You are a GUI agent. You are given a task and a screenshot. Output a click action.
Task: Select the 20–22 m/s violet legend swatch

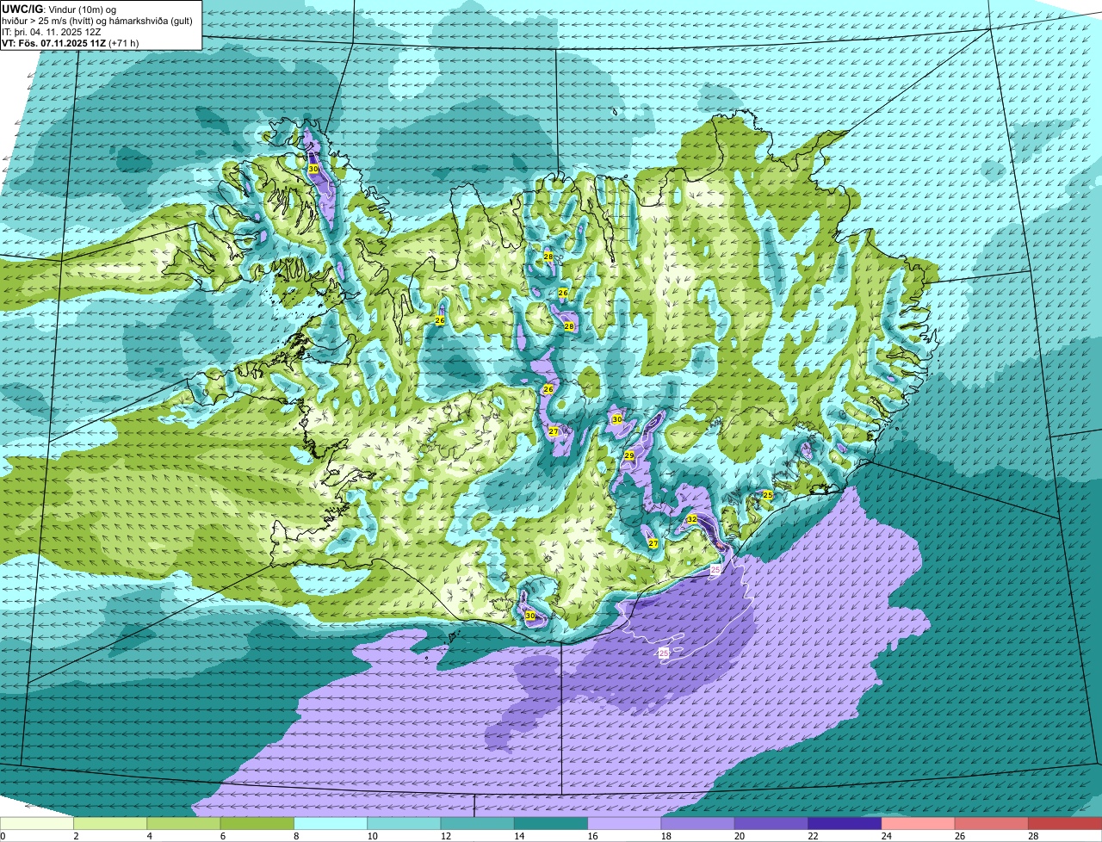(771, 823)
